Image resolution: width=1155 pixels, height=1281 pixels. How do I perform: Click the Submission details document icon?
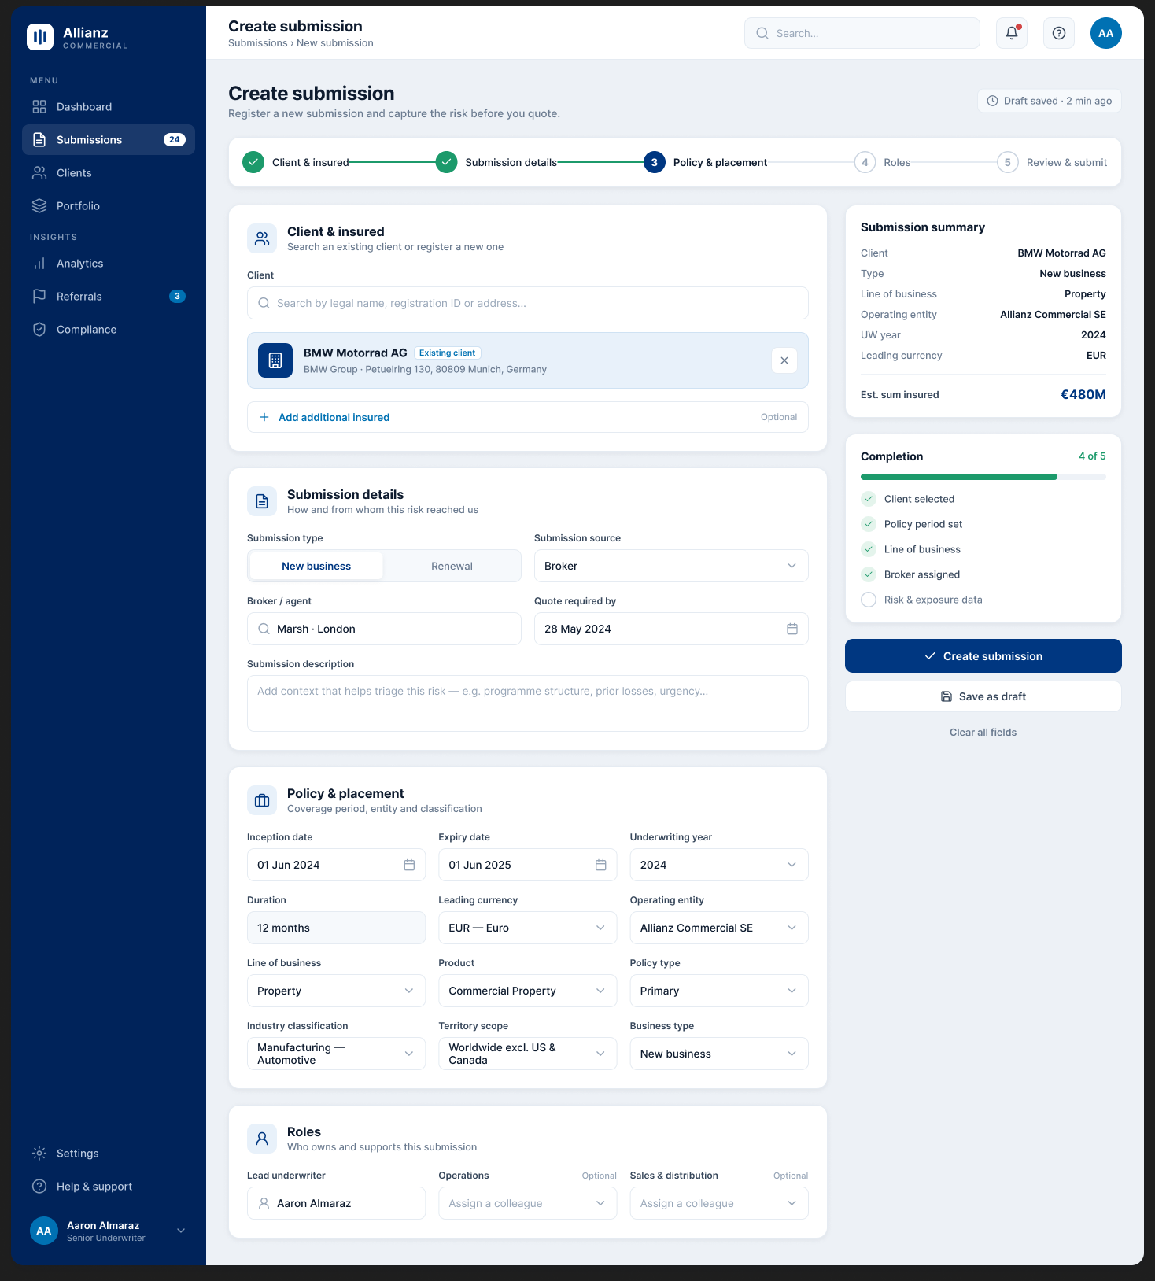(262, 501)
